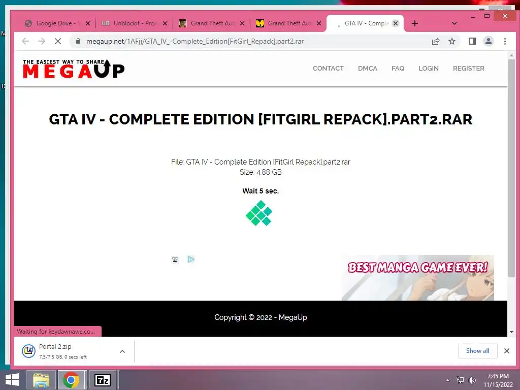Click Show all downloads button

pyautogui.click(x=477, y=351)
